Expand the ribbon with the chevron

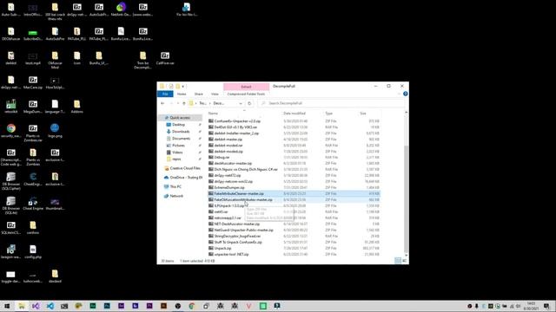click(x=399, y=94)
